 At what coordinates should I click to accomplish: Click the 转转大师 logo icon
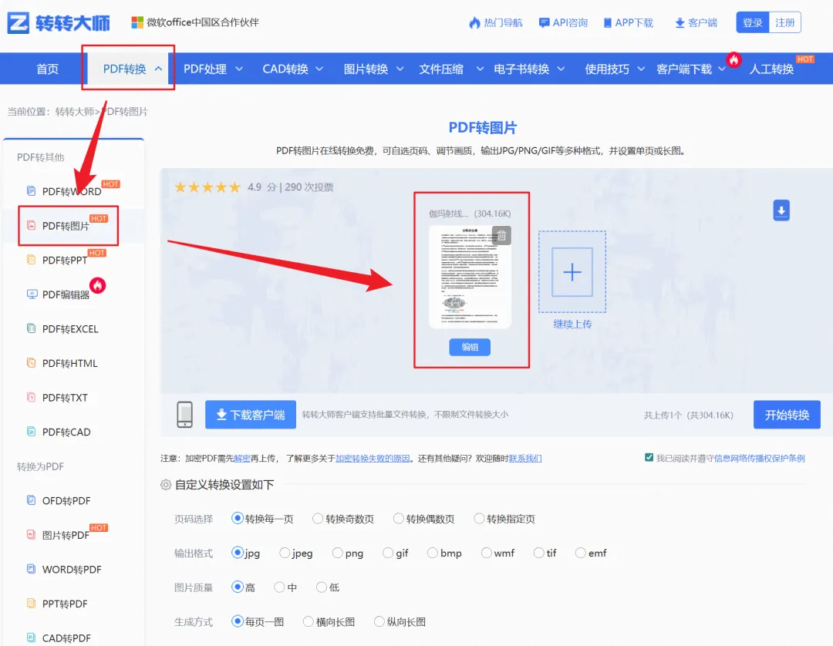pyautogui.click(x=18, y=23)
